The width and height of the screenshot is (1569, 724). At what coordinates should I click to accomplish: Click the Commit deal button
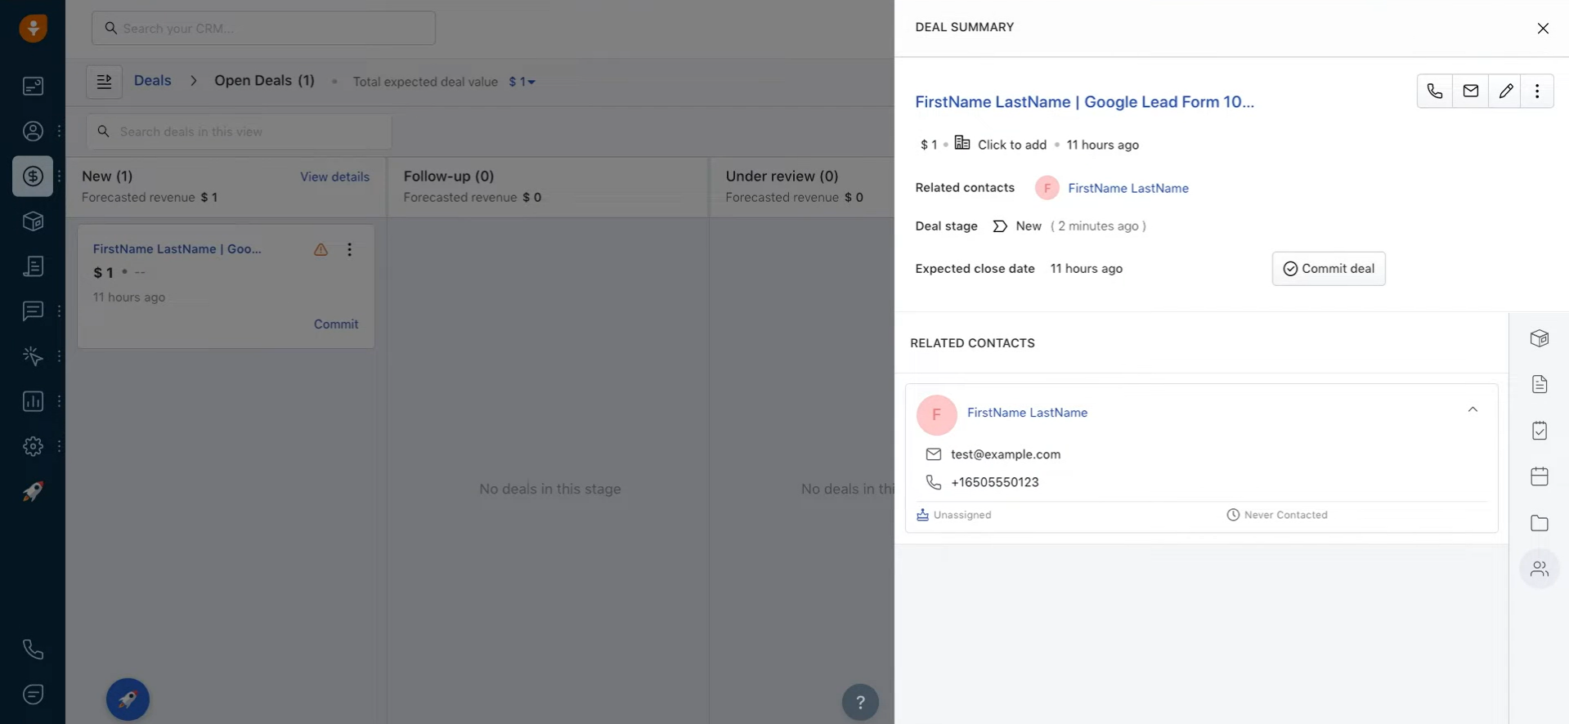(1328, 269)
